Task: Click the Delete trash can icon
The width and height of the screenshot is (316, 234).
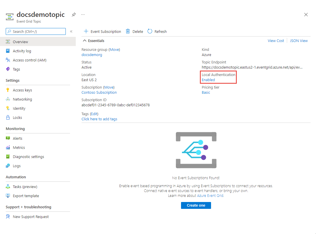Action: [128, 31]
